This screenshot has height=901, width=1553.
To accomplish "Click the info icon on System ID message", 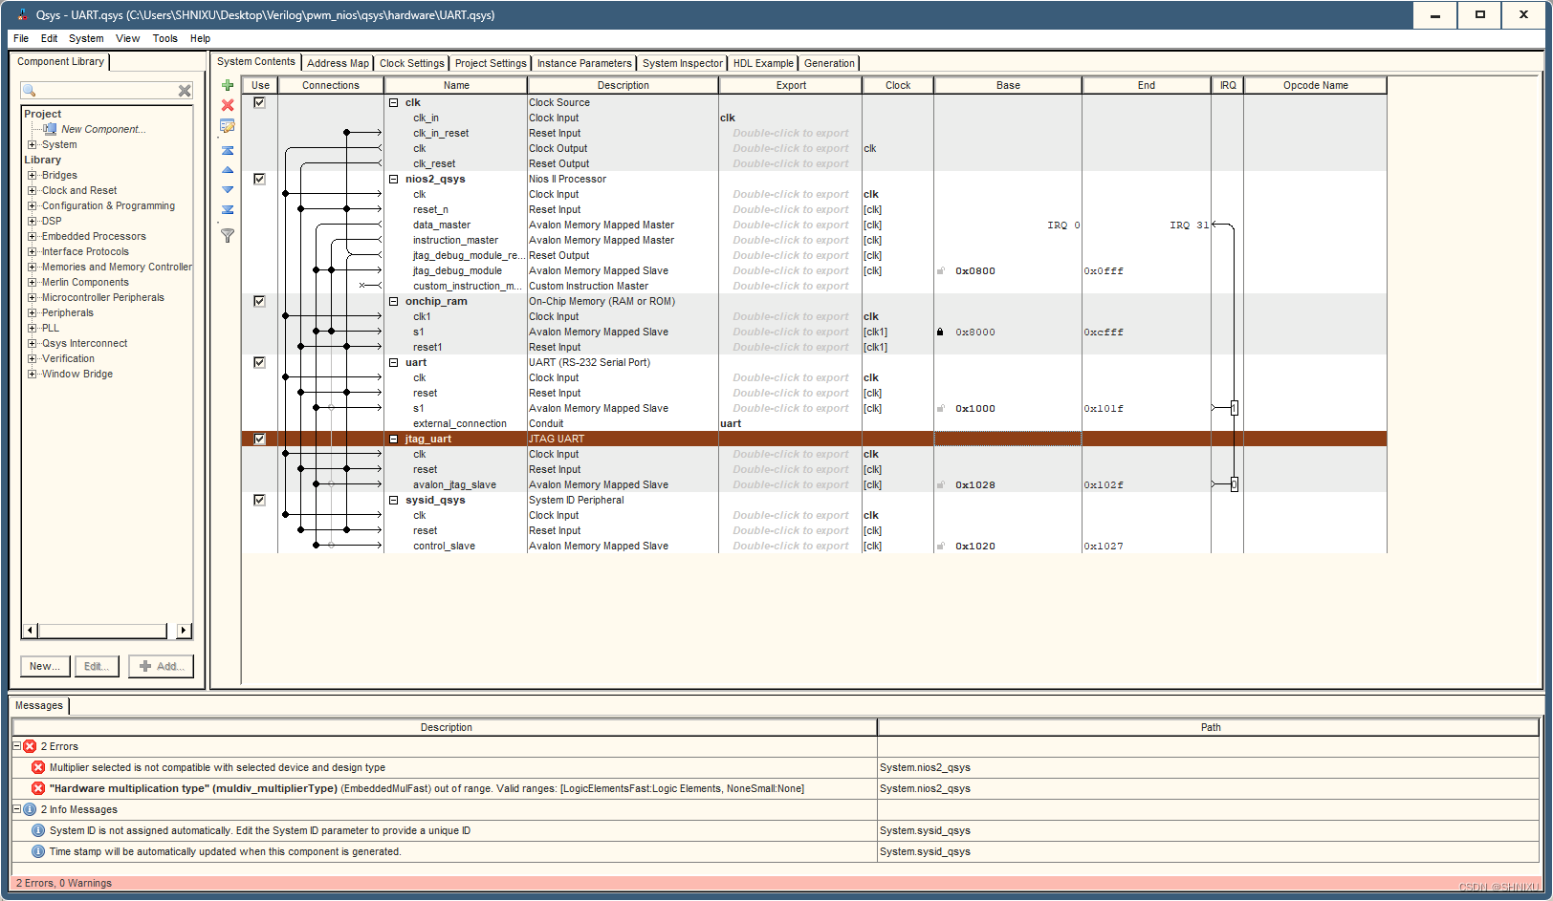I will pyautogui.click(x=38, y=830).
